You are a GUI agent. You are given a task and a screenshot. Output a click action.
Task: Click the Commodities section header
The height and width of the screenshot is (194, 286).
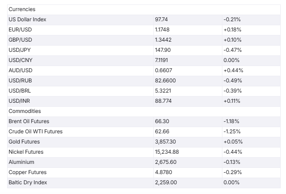click(x=24, y=111)
